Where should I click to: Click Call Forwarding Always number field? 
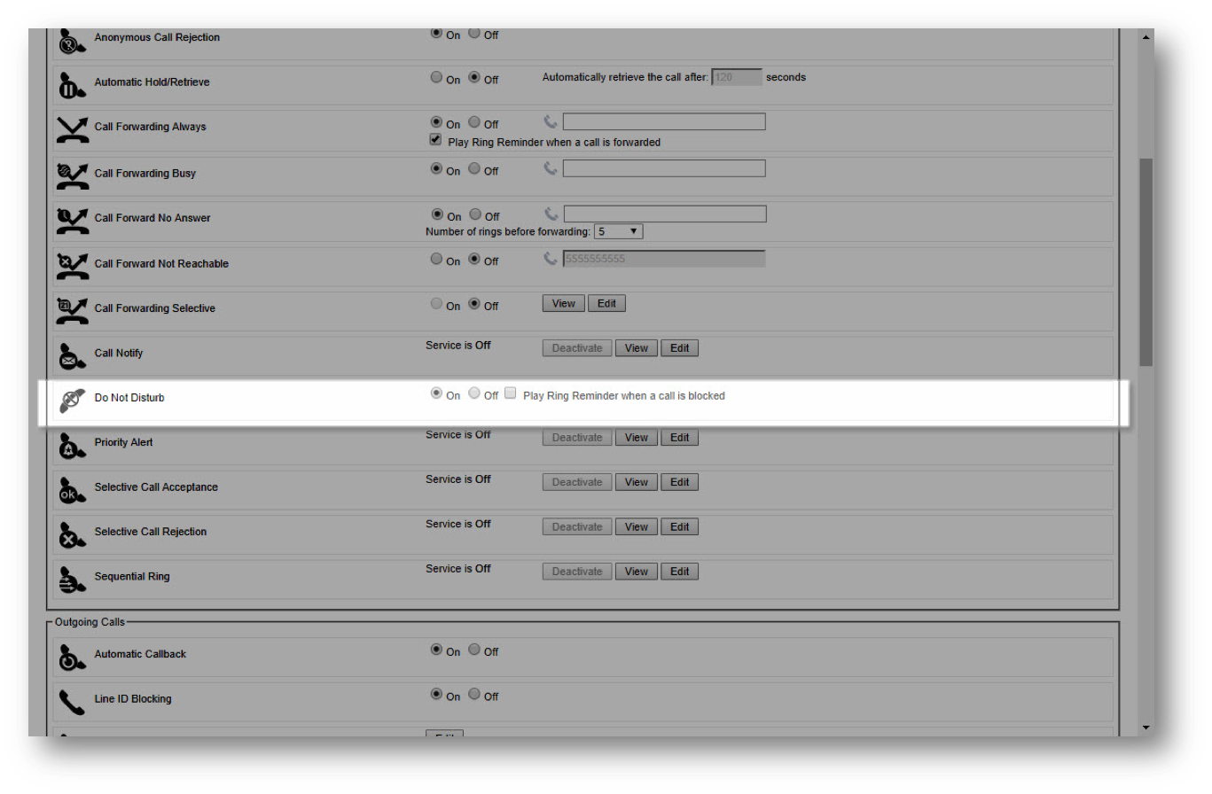click(664, 122)
